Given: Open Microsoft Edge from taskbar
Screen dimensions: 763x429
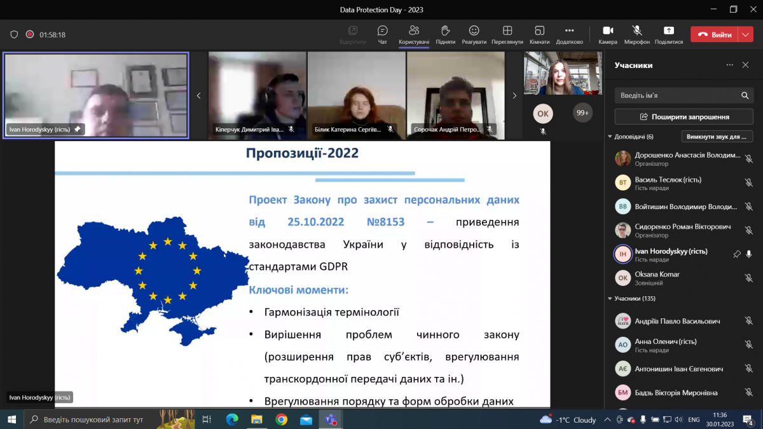Looking at the screenshot, I should click(x=232, y=419).
